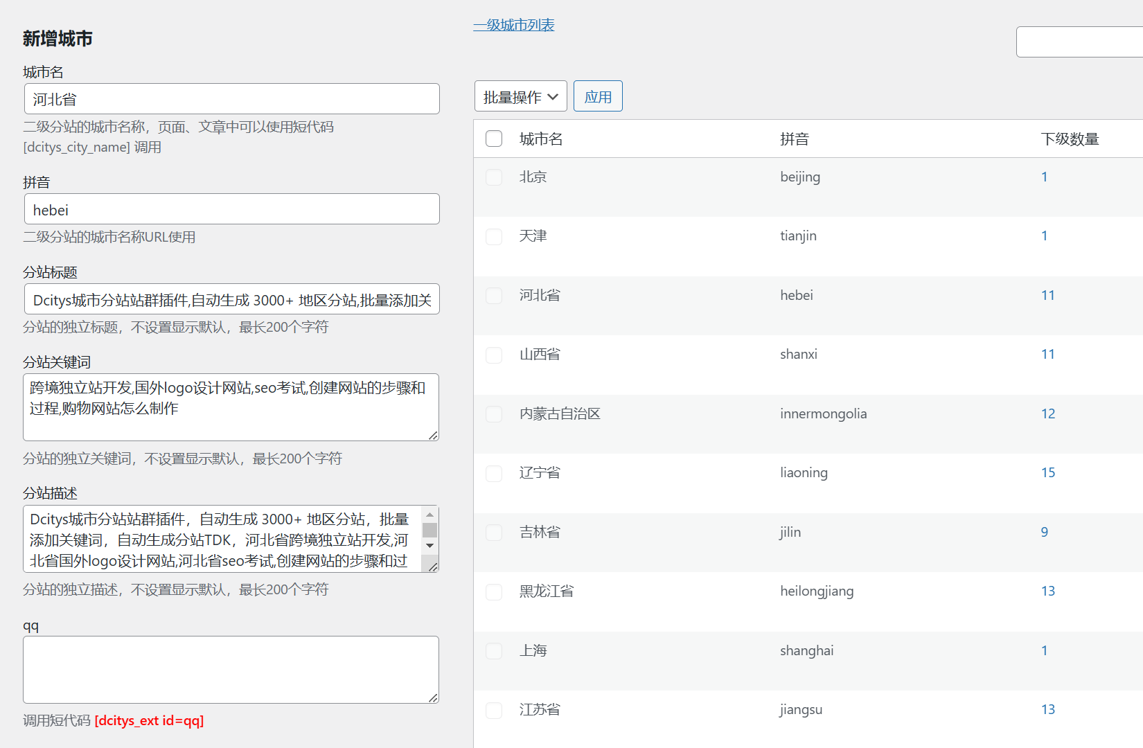This screenshot has height=748, width=1143.
Task: Check the checkbox for 吉林省 row
Action: [494, 533]
